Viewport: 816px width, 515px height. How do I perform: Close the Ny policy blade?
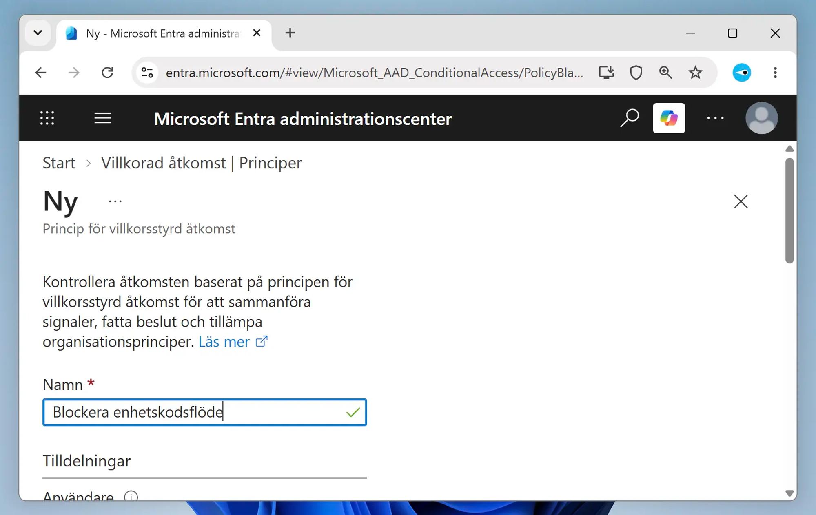click(x=741, y=201)
